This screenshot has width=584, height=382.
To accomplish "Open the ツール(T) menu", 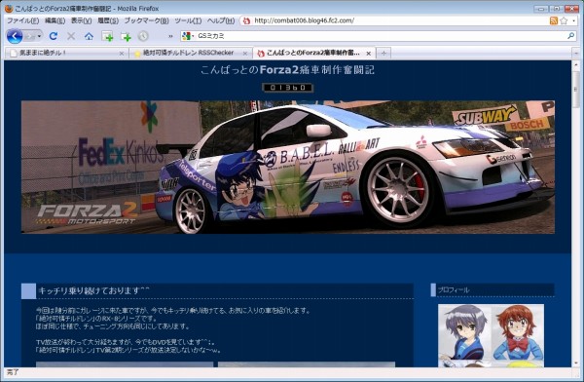I will 188,20.
